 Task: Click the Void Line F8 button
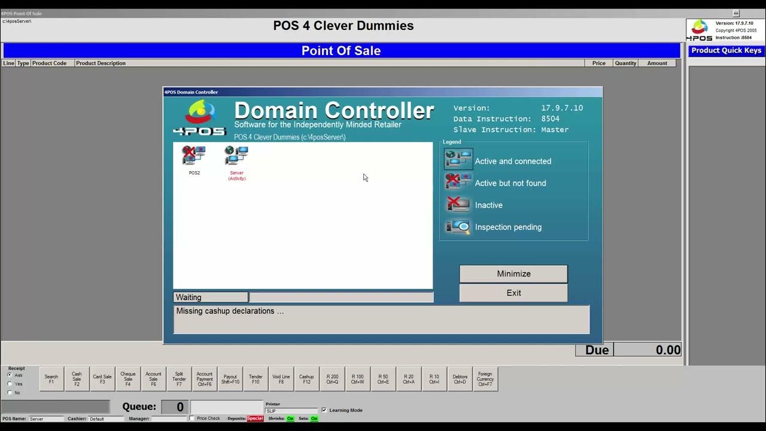point(281,379)
